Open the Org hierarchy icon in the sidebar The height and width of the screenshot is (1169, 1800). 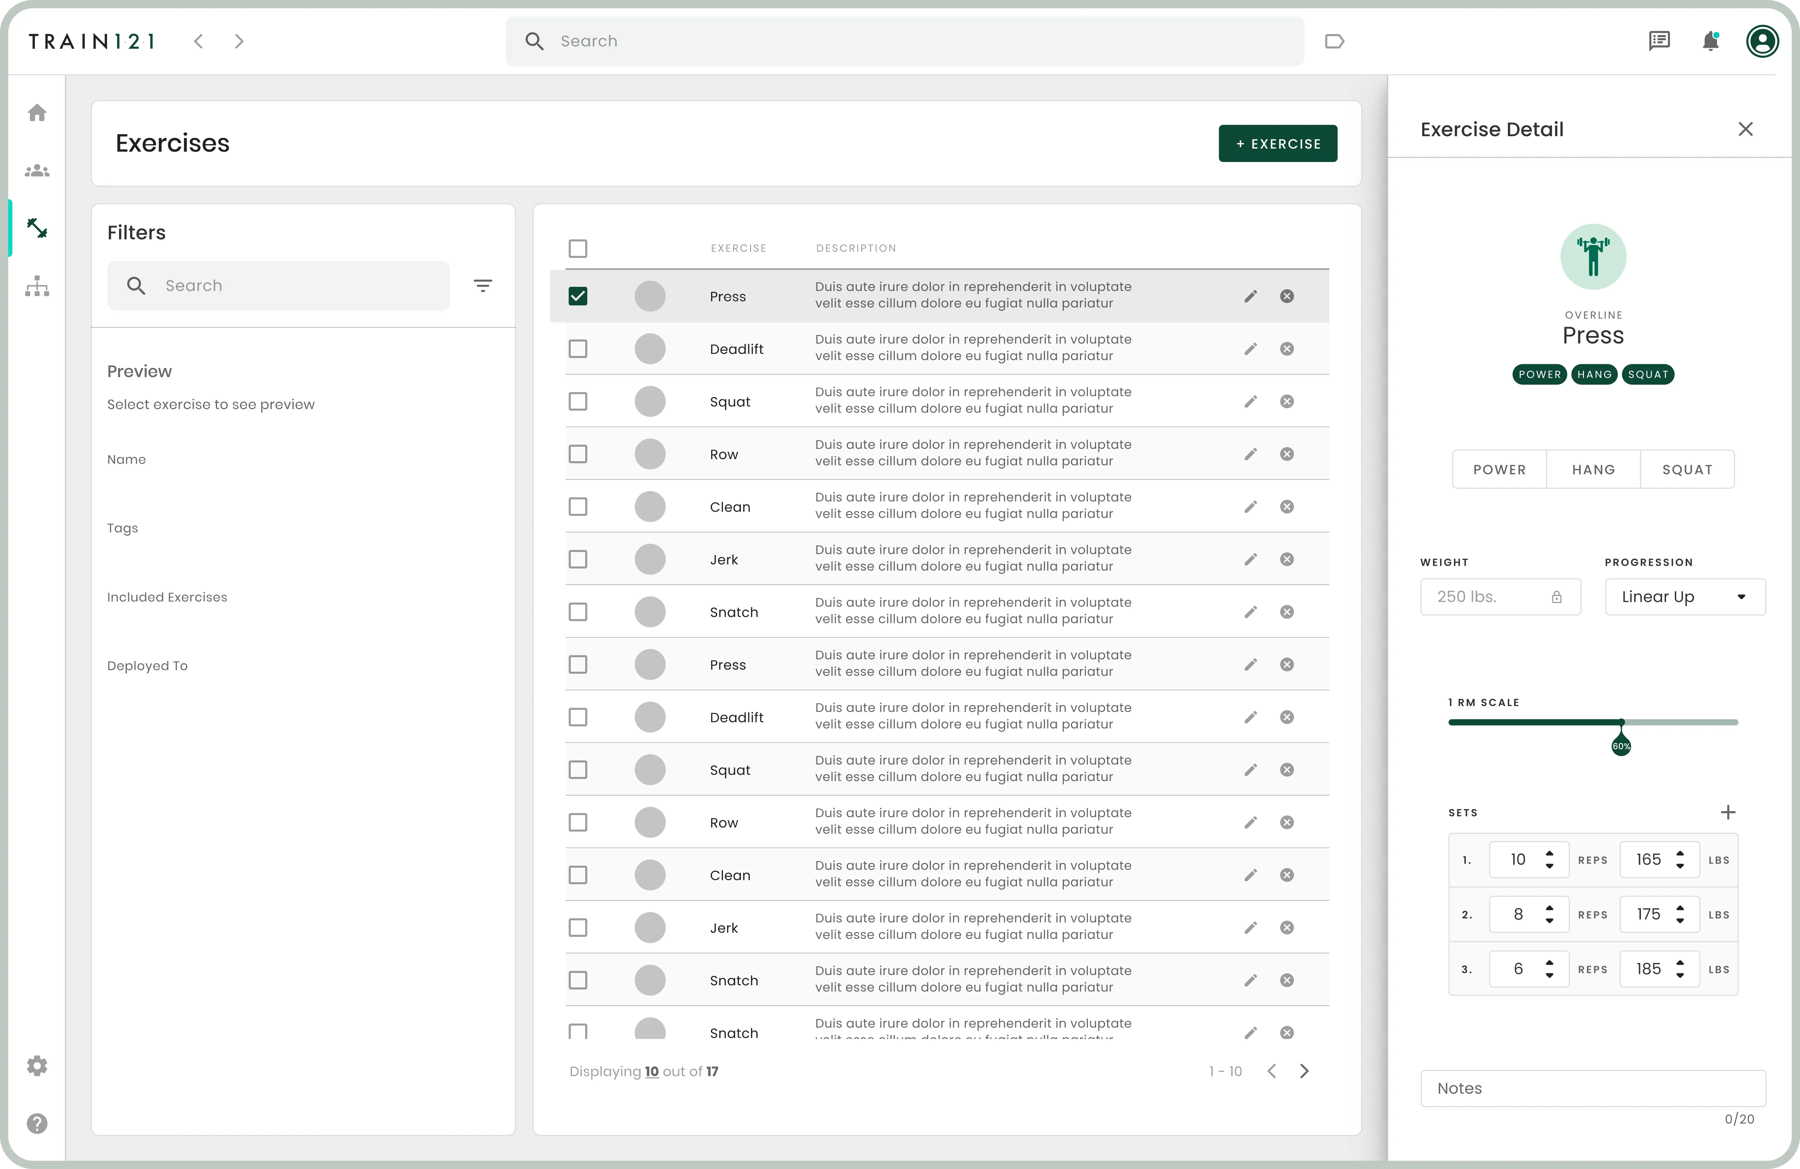coord(37,286)
